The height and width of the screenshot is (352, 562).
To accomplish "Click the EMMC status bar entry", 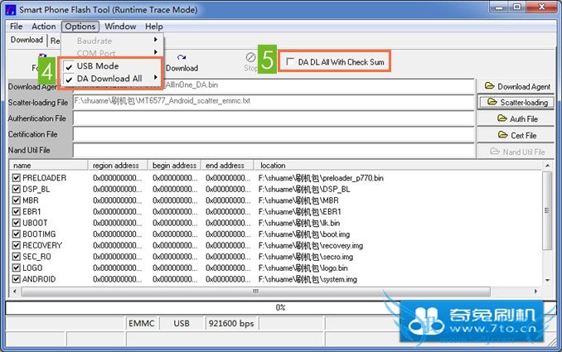I will pos(142,323).
